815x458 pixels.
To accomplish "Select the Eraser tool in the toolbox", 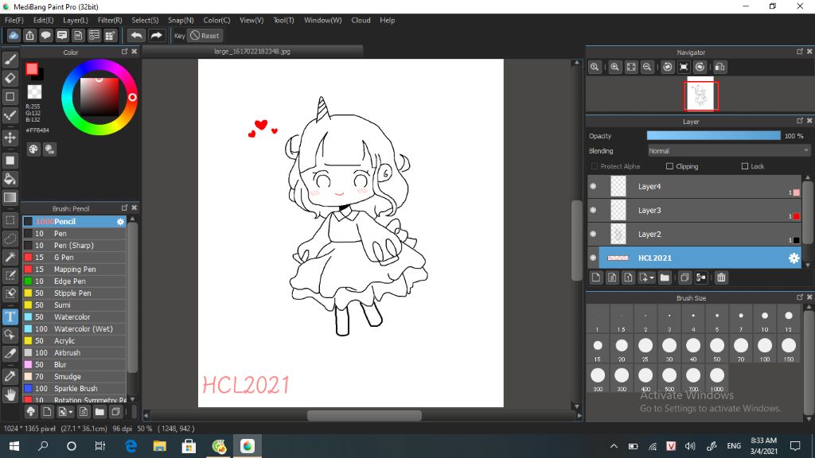I will coord(10,79).
